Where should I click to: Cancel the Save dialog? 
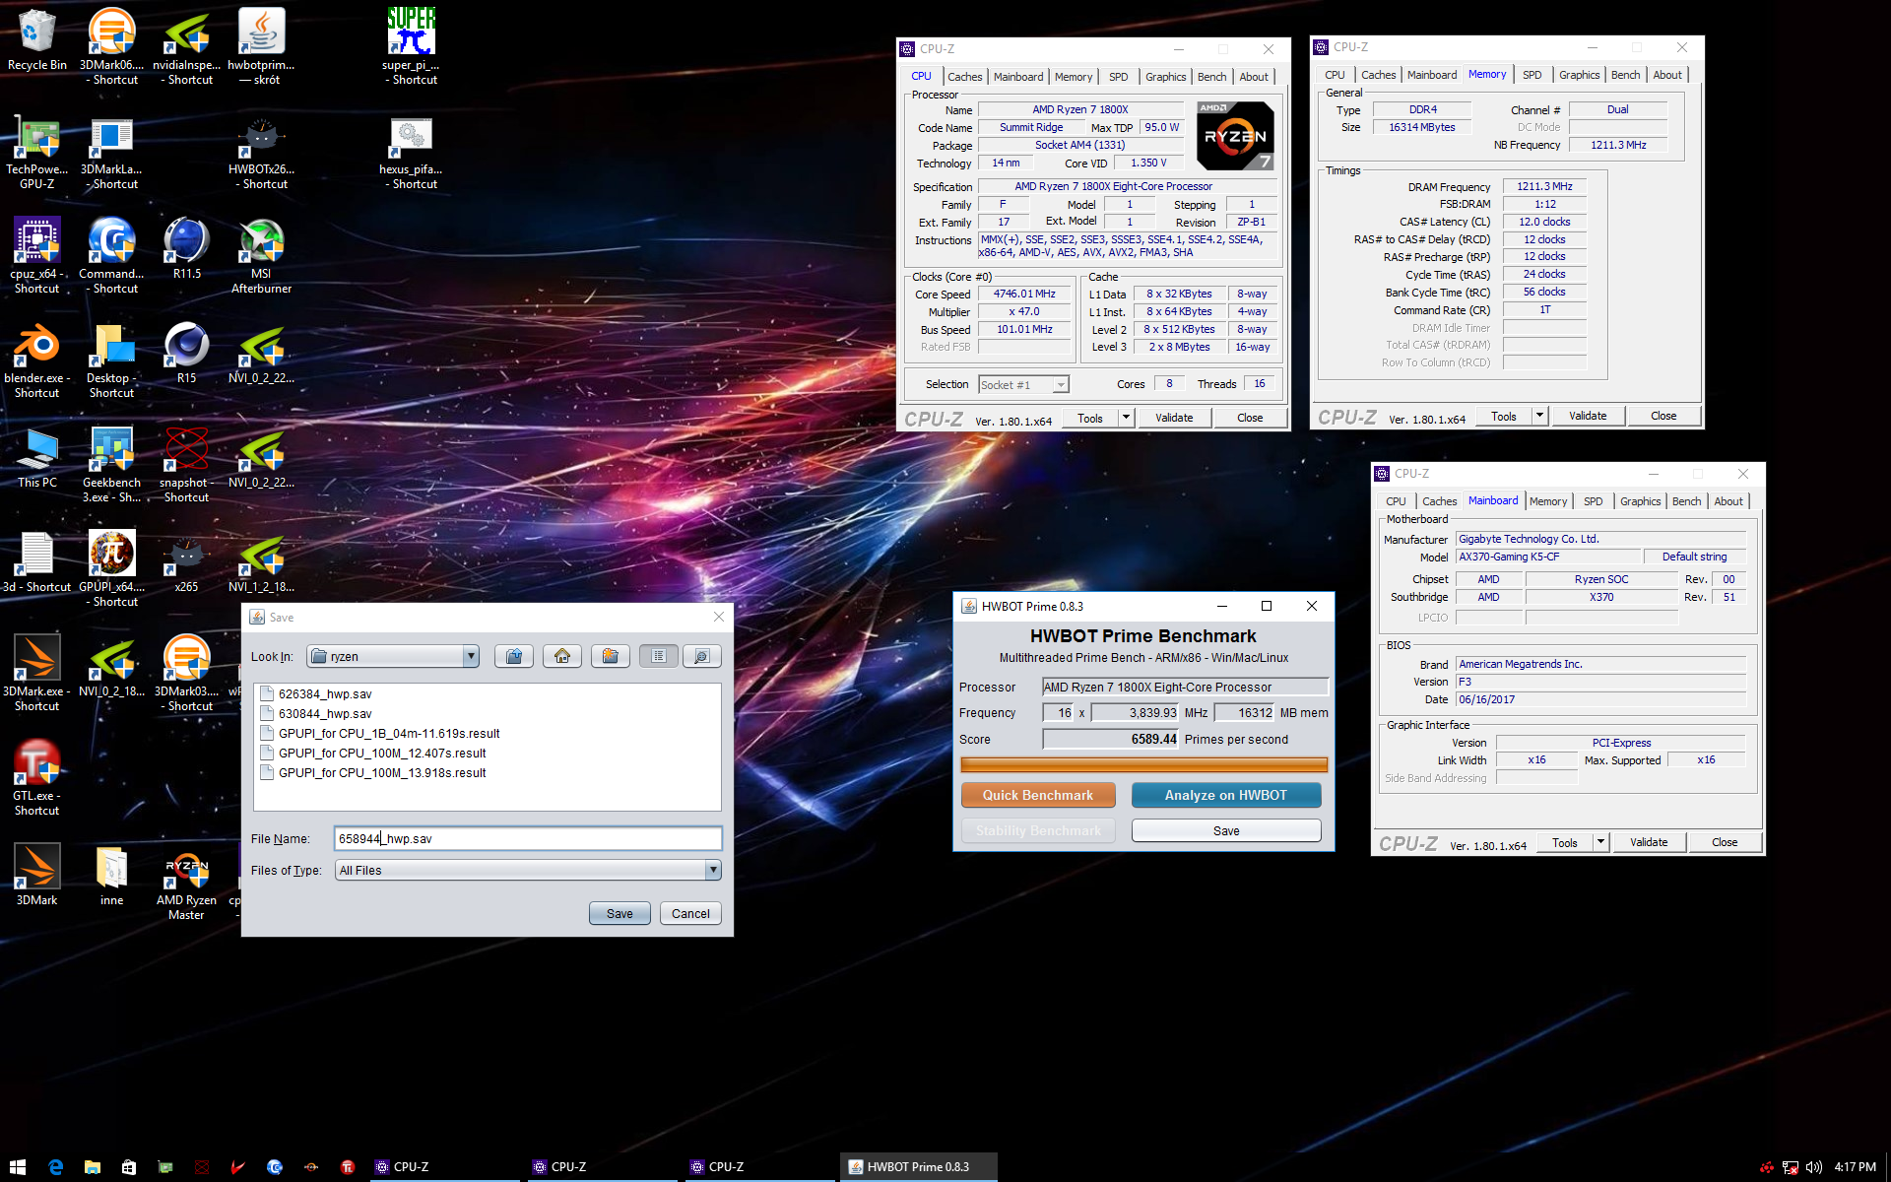click(x=690, y=913)
